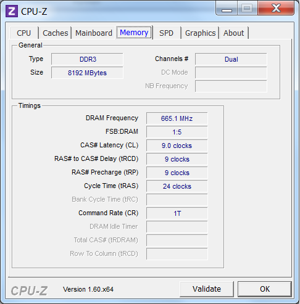Click the disabled maximize window button
This screenshot has height=304, width=300.
(248, 8)
